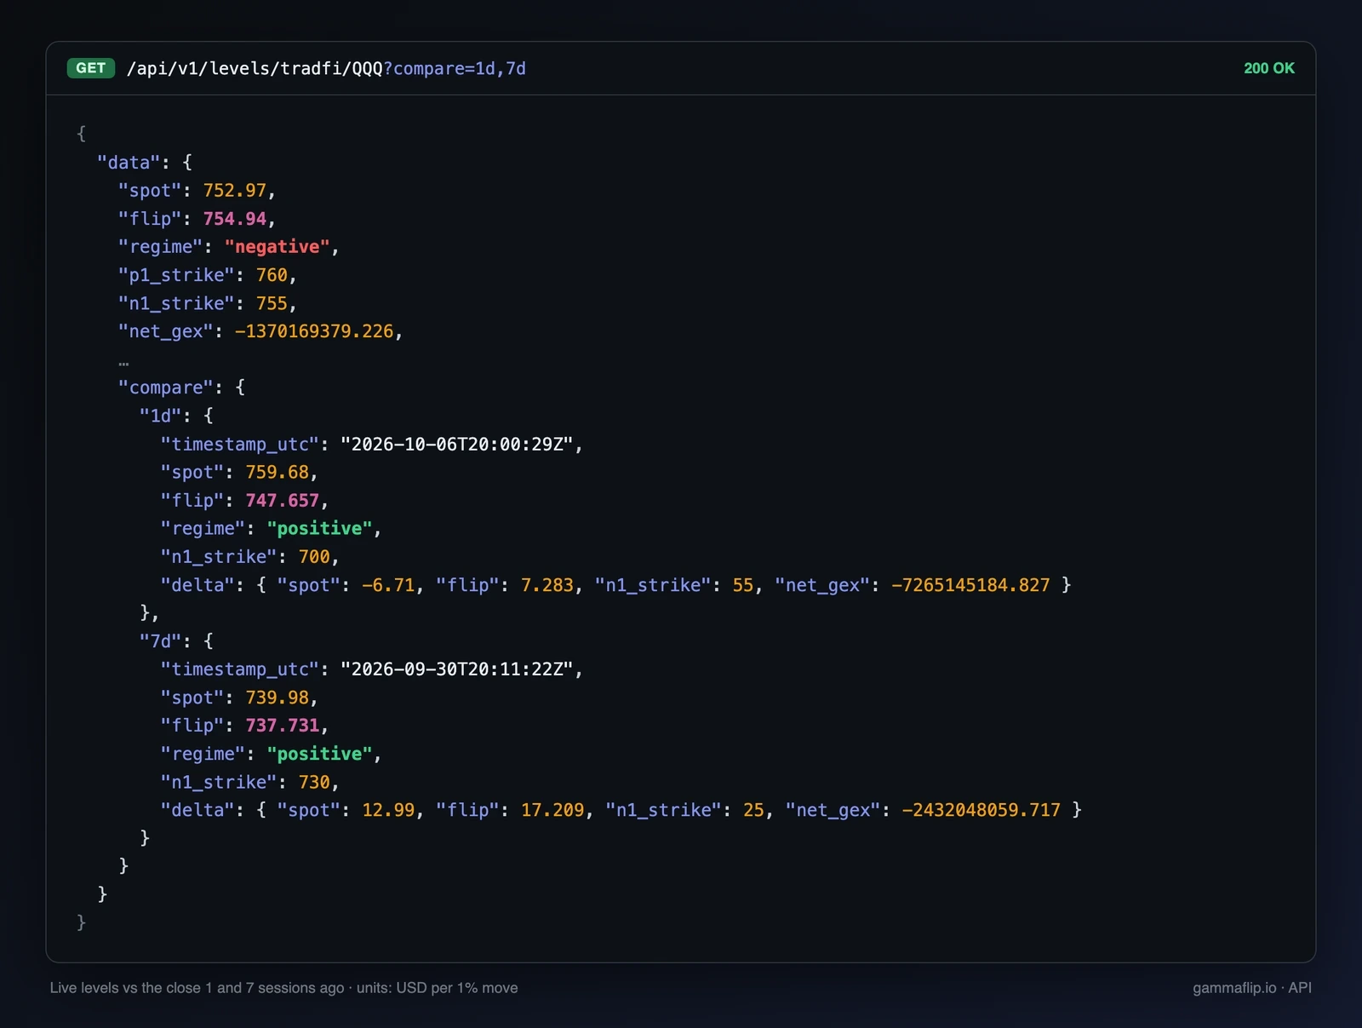Select the endpoint path /api/v1/levels/tradfi/QQQ
1362x1028 pixels.
pyautogui.click(x=255, y=69)
